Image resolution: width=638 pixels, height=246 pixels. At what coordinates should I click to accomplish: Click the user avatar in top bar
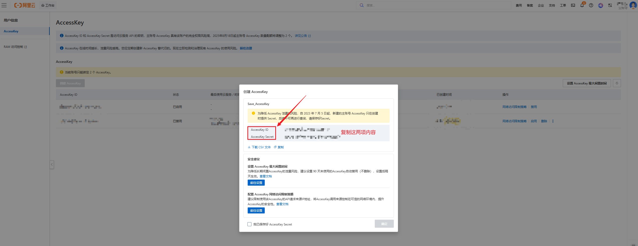[633, 5]
